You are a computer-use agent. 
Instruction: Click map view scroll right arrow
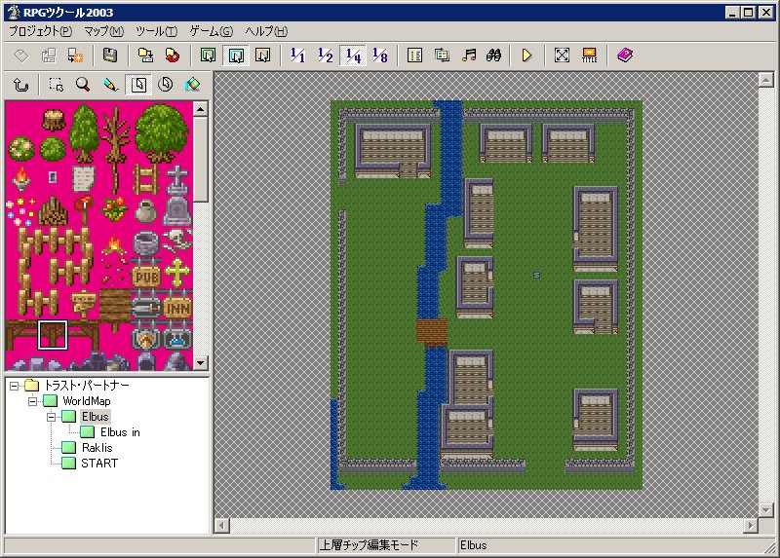pos(751,525)
